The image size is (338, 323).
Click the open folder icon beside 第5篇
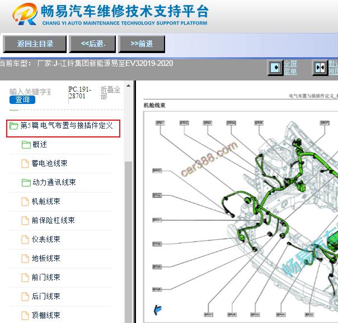(14, 126)
